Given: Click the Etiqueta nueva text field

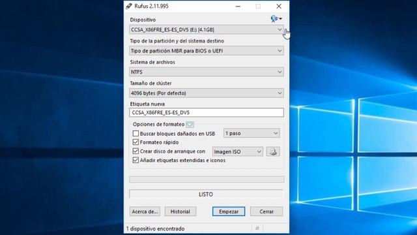Looking at the screenshot, I should [207, 112].
